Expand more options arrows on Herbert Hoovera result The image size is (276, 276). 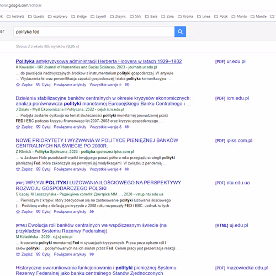coord(127,84)
